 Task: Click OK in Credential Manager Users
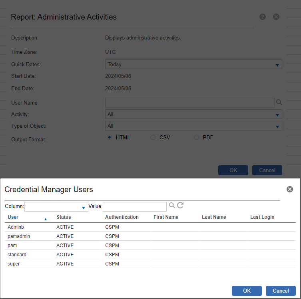(x=247, y=291)
